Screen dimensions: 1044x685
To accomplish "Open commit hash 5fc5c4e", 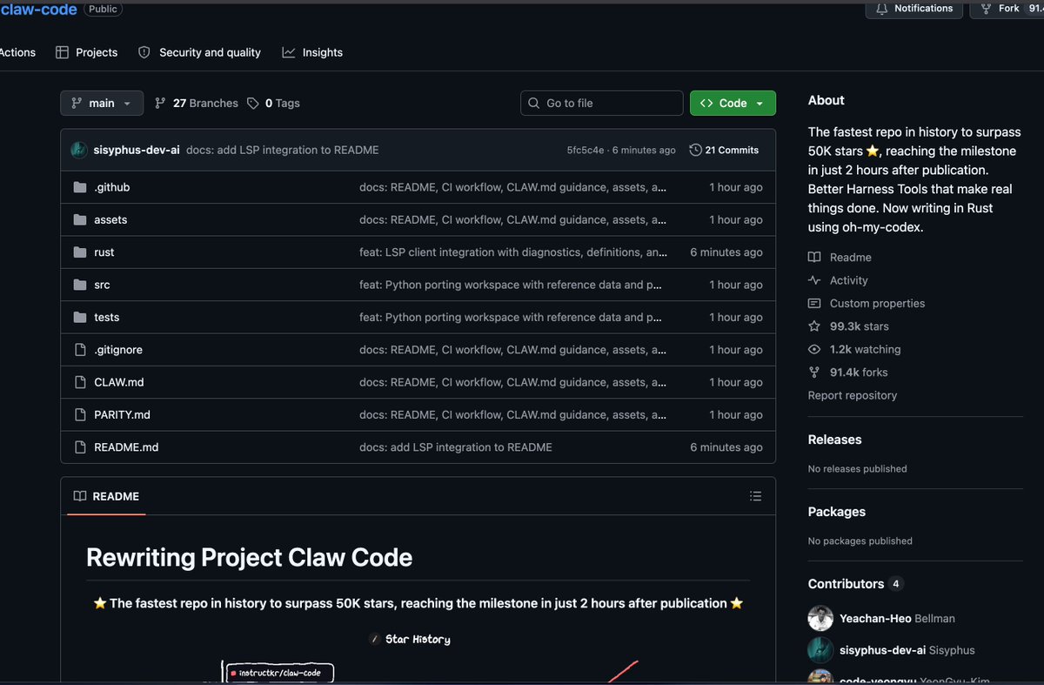I will [585, 150].
